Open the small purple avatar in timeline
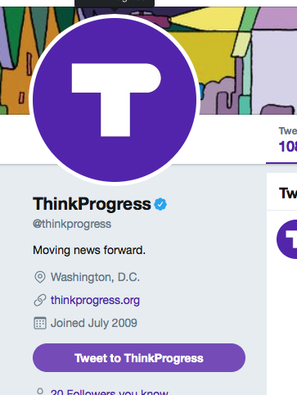This screenshot has height=395, width=297. (287, 239)
